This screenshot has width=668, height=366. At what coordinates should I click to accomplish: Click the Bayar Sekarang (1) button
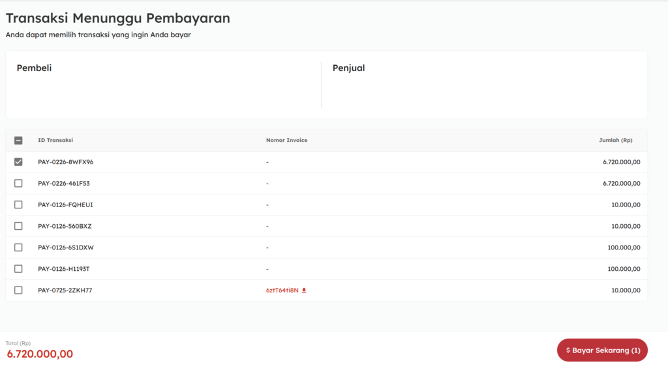coord(602,350)
